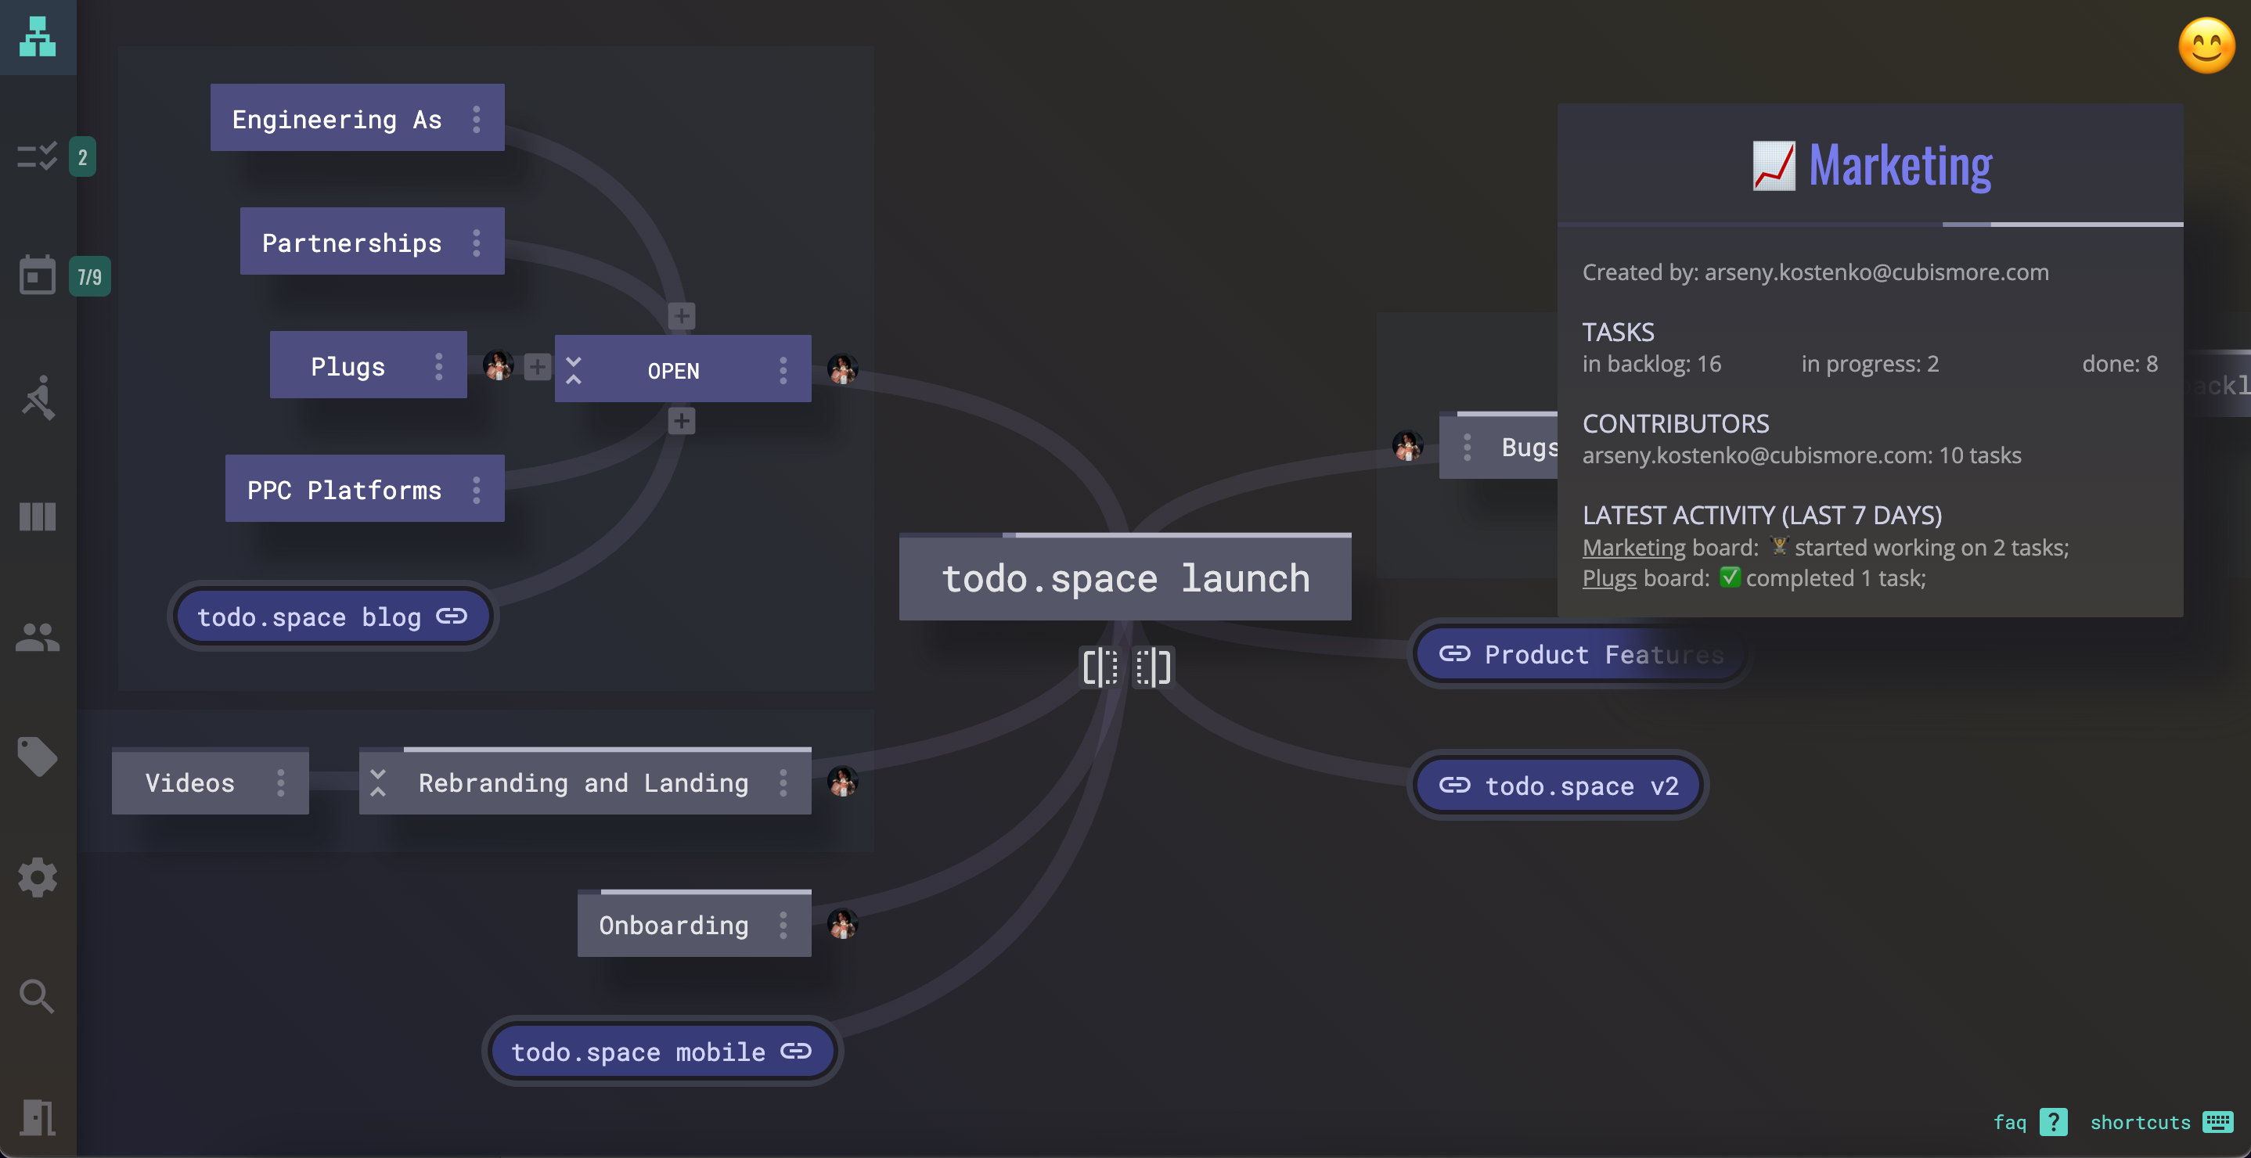The height and width of the screenshot is (1158, 2251).
Task: Open Partnerships node options menu
Action: (x=476, y=242)
